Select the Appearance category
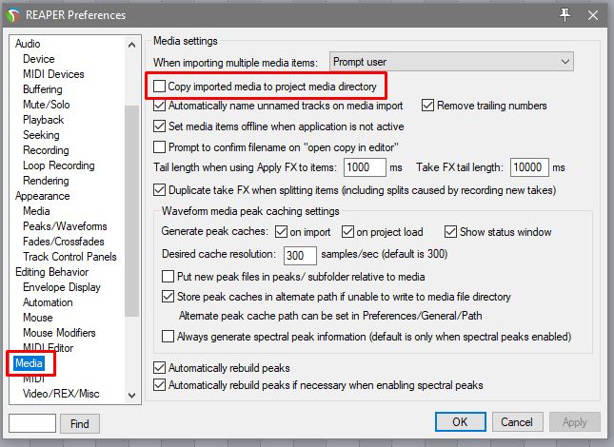The width and height of the screenshot is (614, 447). (x=42, y=196)
